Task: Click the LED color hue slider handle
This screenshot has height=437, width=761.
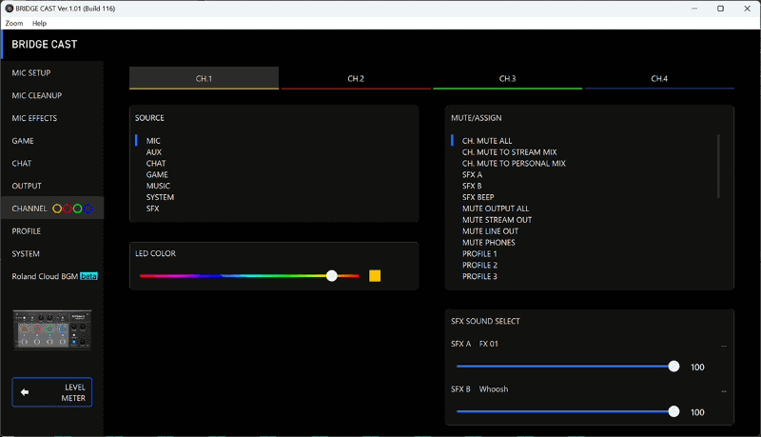Action: coord(331,276)
